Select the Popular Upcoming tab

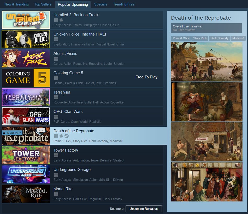point(73,4)
